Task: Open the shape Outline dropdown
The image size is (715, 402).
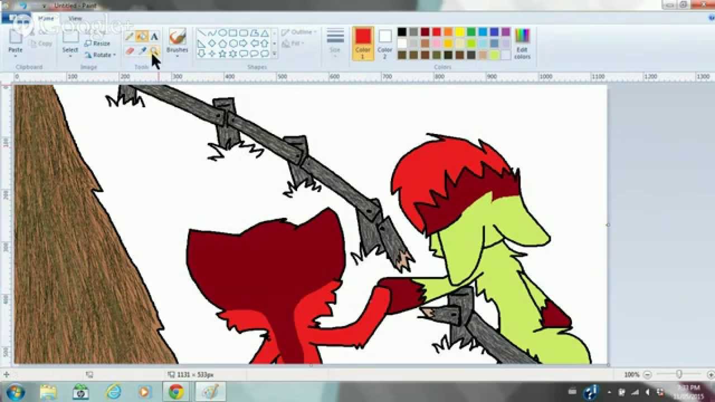Action: [299, 32]
